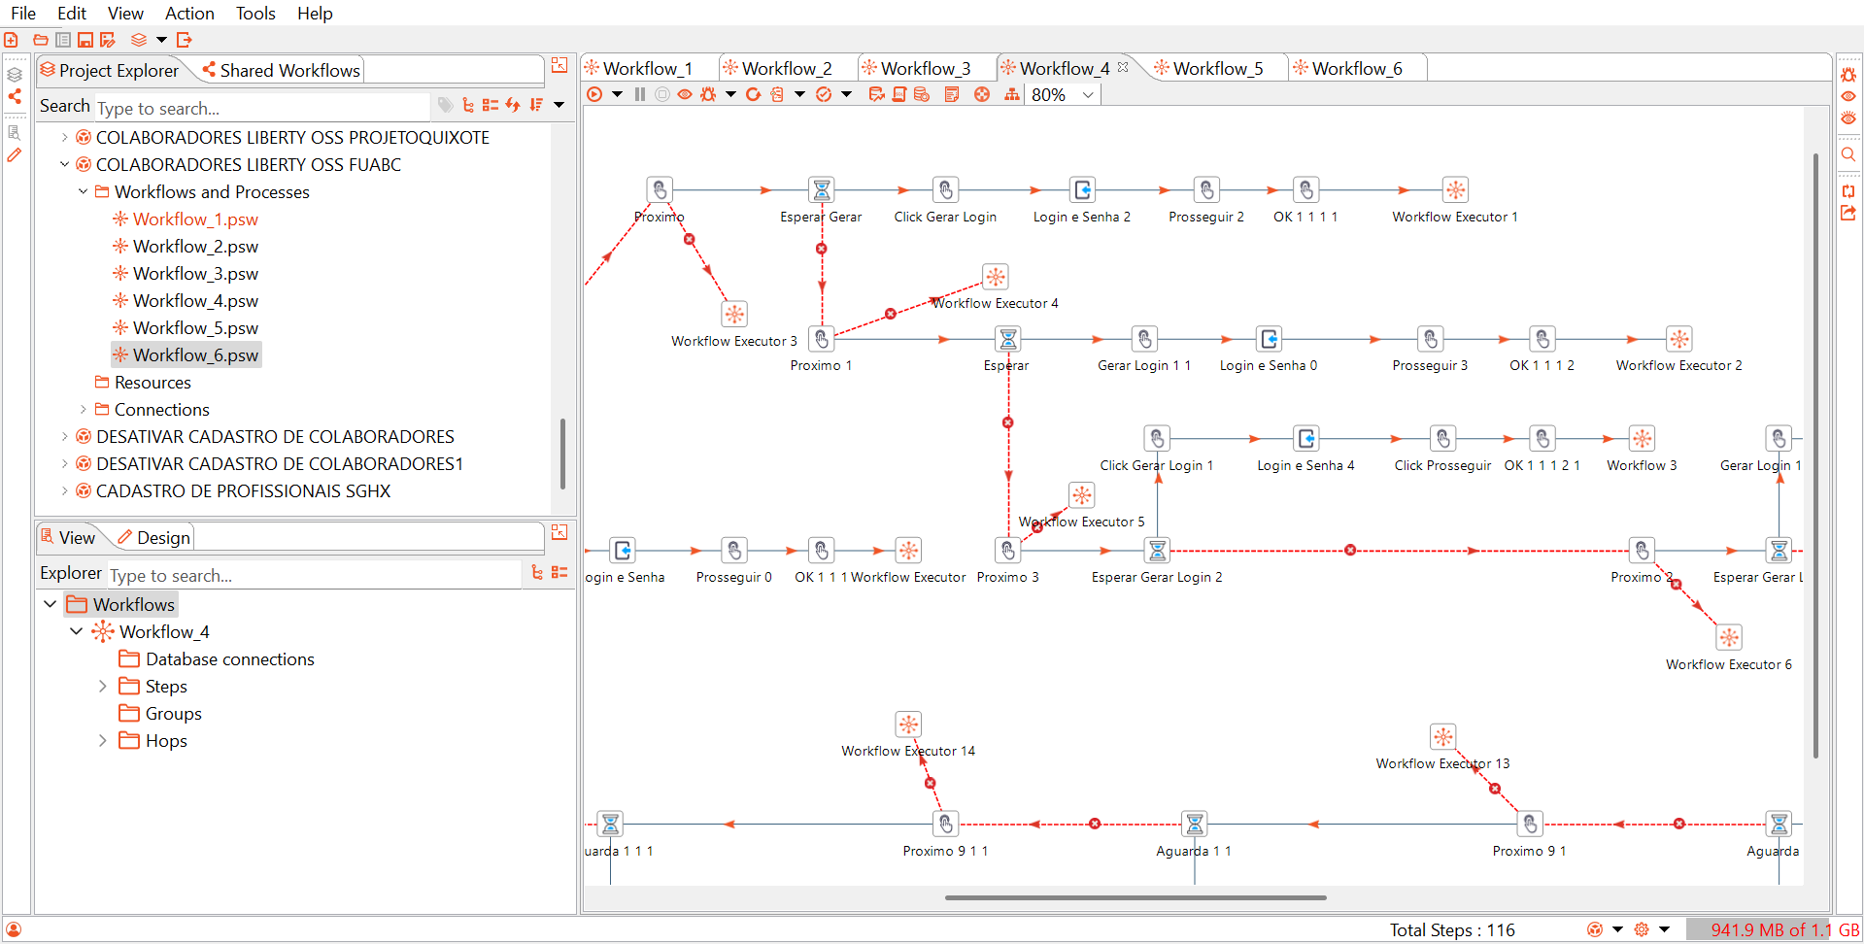Toggle tree view mode in Project Explorer toolbar
The width and height of the screenshot is (1864, 944).
pos(468,105)
